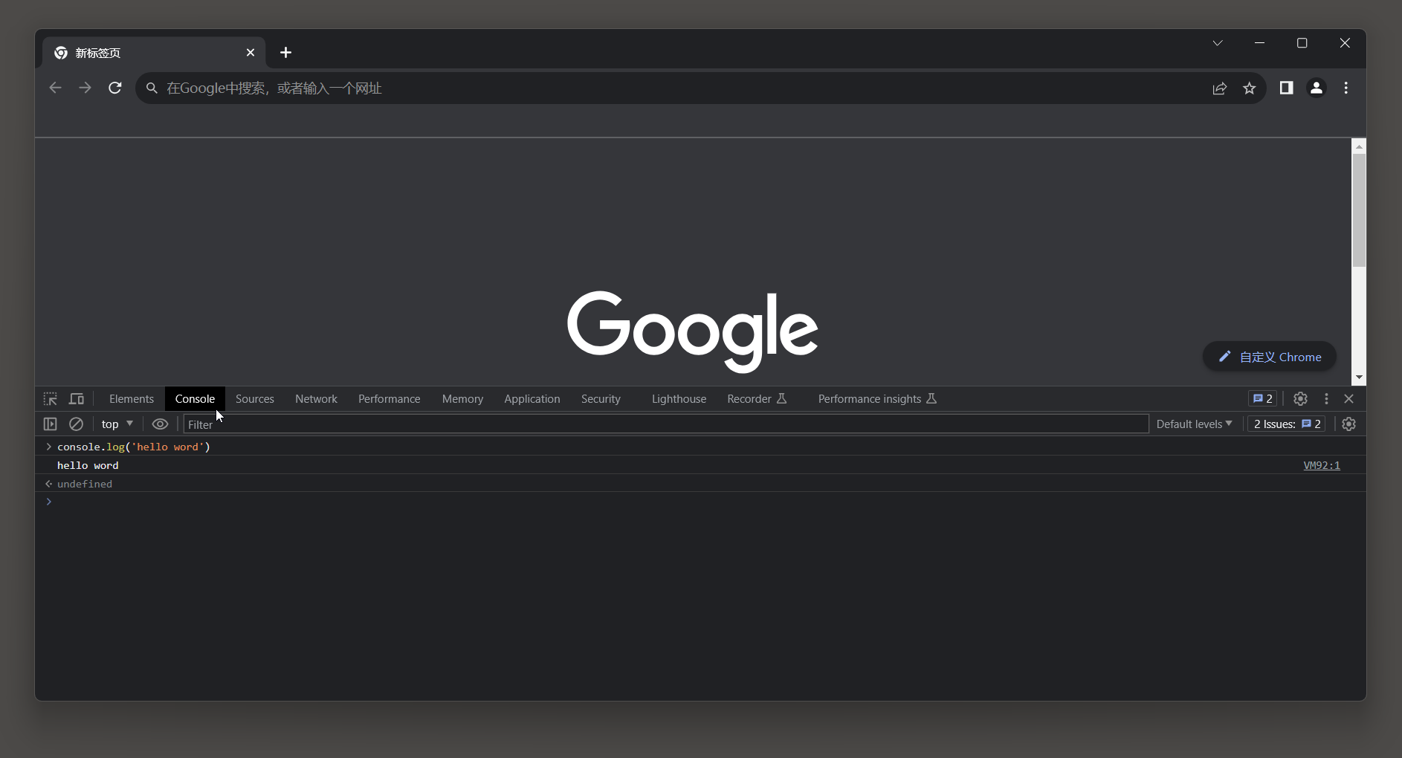Screen dimensions: 1402x758
Task: Select the 新标签页 browser tab
Action: (154, 53)
